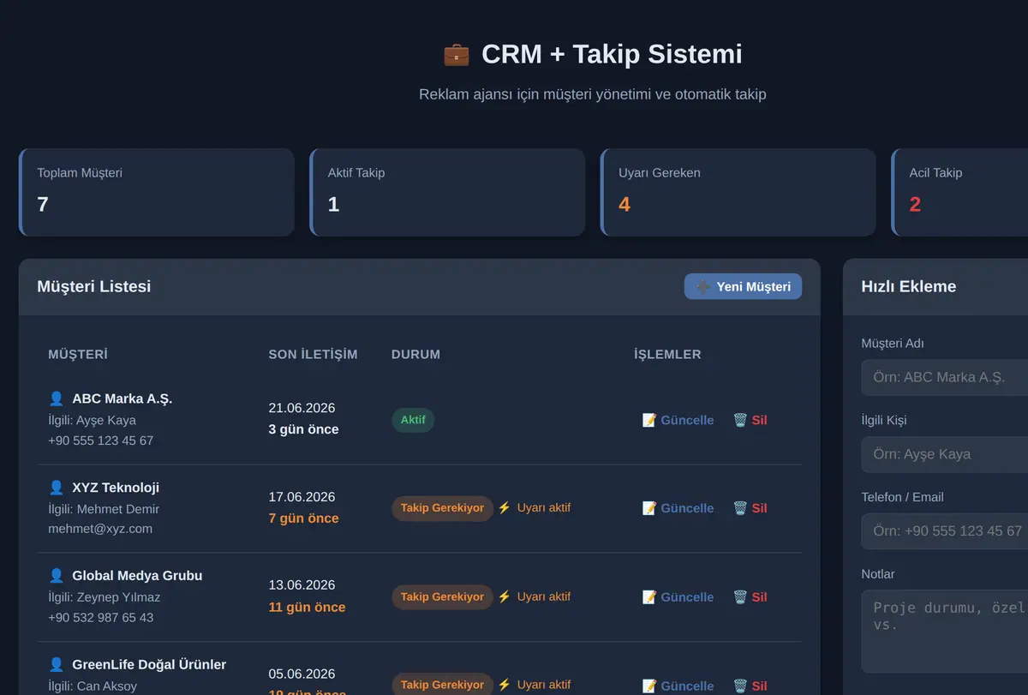The width and height of the screenshot is (1028, 695).
Task: Click Güncelle for XYZ Teknoloji
Action: [678, 508]
